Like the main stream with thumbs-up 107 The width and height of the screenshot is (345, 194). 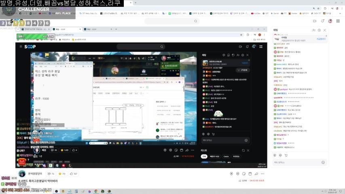(x=74, y=174)
